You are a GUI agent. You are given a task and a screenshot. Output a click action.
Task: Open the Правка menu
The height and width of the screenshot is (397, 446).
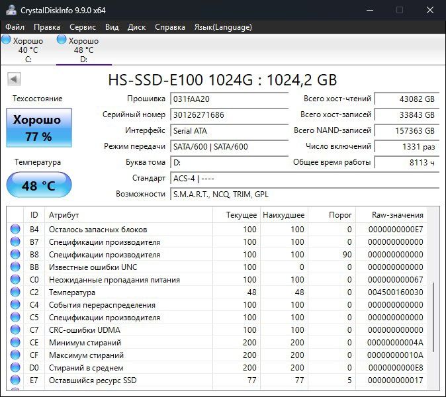pyautogui.click(x=46, y=27)
